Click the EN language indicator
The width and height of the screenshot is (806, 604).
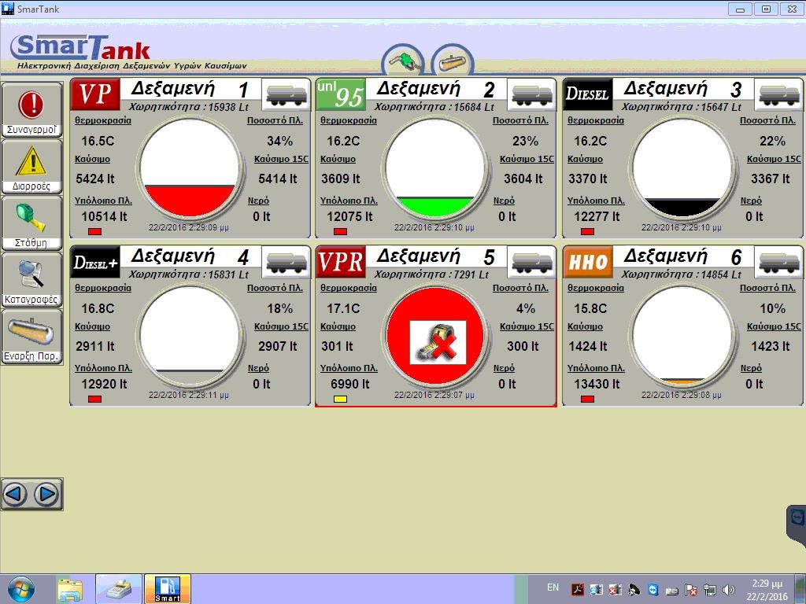[553, 587]
